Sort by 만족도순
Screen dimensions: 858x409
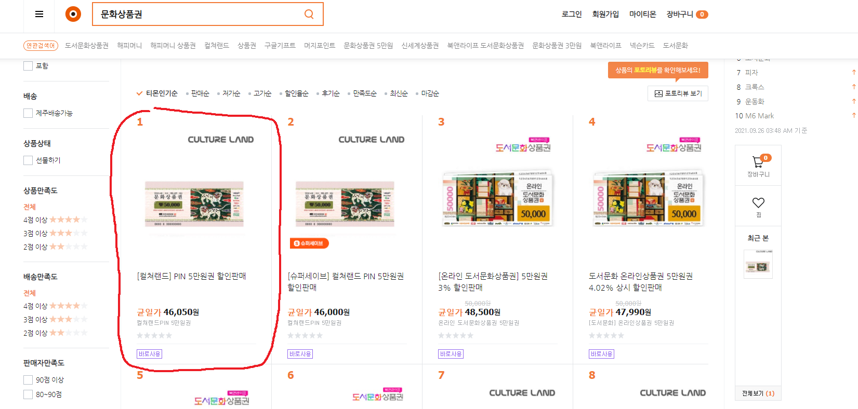(365, 93)
